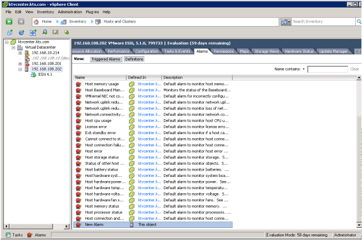362x240 pixels.
Task: Open the Inventory menu
Action: pyautogui.click(x=46, y=12)
